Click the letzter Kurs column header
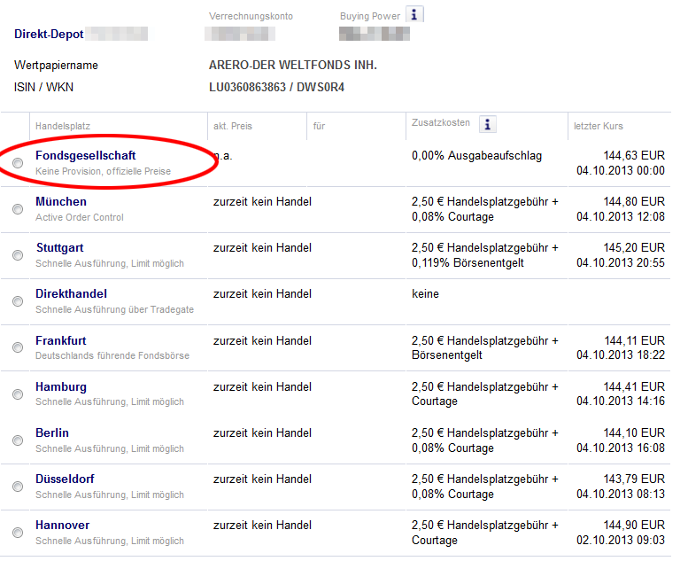Screen dimensions: 688x561 click(x=599, y=126)
